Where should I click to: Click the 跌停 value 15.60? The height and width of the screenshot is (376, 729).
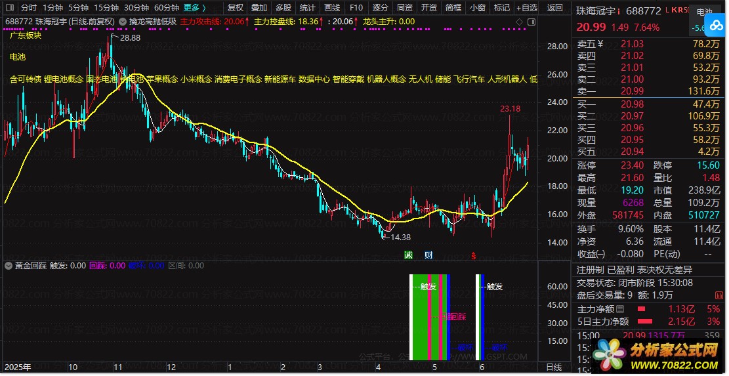tap(708, 165)
